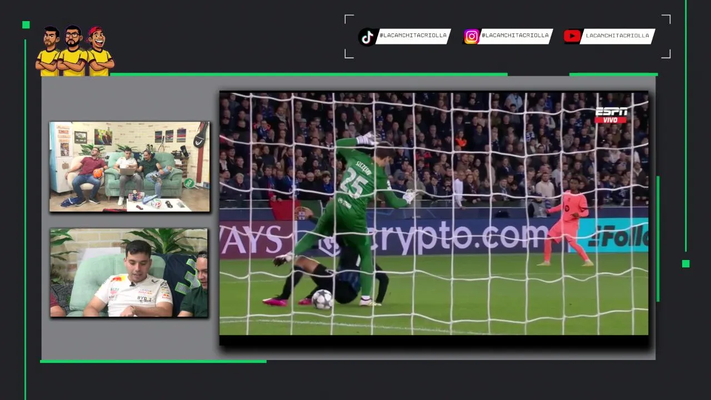Select the close-up host camera thumbnail
711x400 pixels.
pos(129,273)
